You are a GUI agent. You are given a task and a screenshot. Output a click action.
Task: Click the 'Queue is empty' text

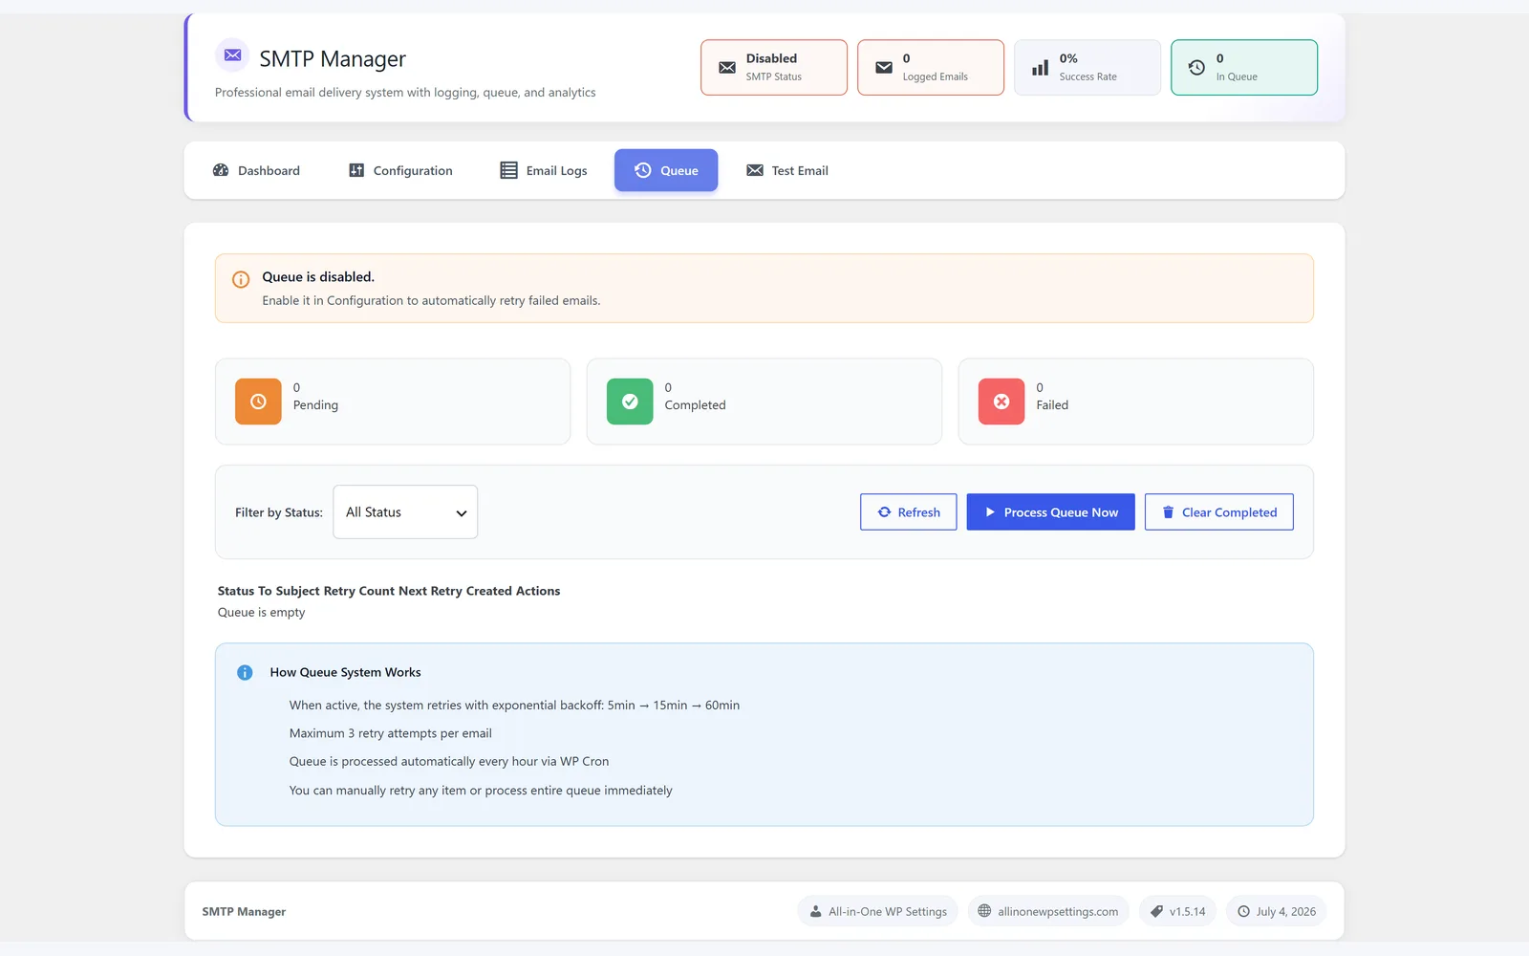click(262, 613)
